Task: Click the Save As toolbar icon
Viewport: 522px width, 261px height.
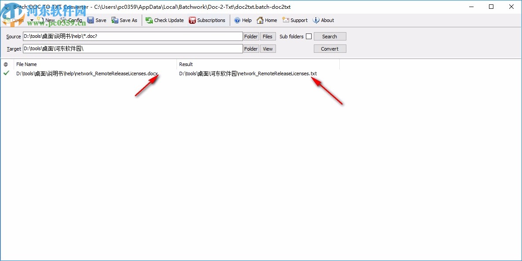Action: pyautogui.click(x=124, y=20)
